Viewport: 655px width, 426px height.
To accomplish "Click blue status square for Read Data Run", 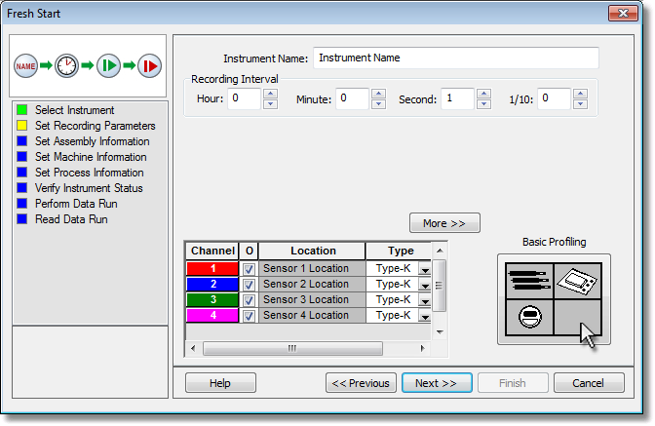I will [22, 218].
